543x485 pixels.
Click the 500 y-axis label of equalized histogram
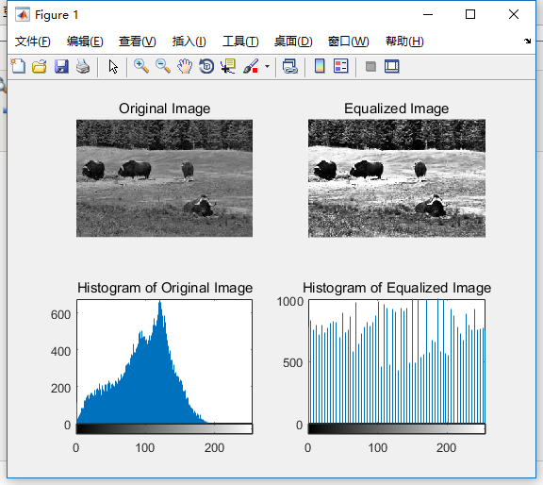click(x=292, y=363)
